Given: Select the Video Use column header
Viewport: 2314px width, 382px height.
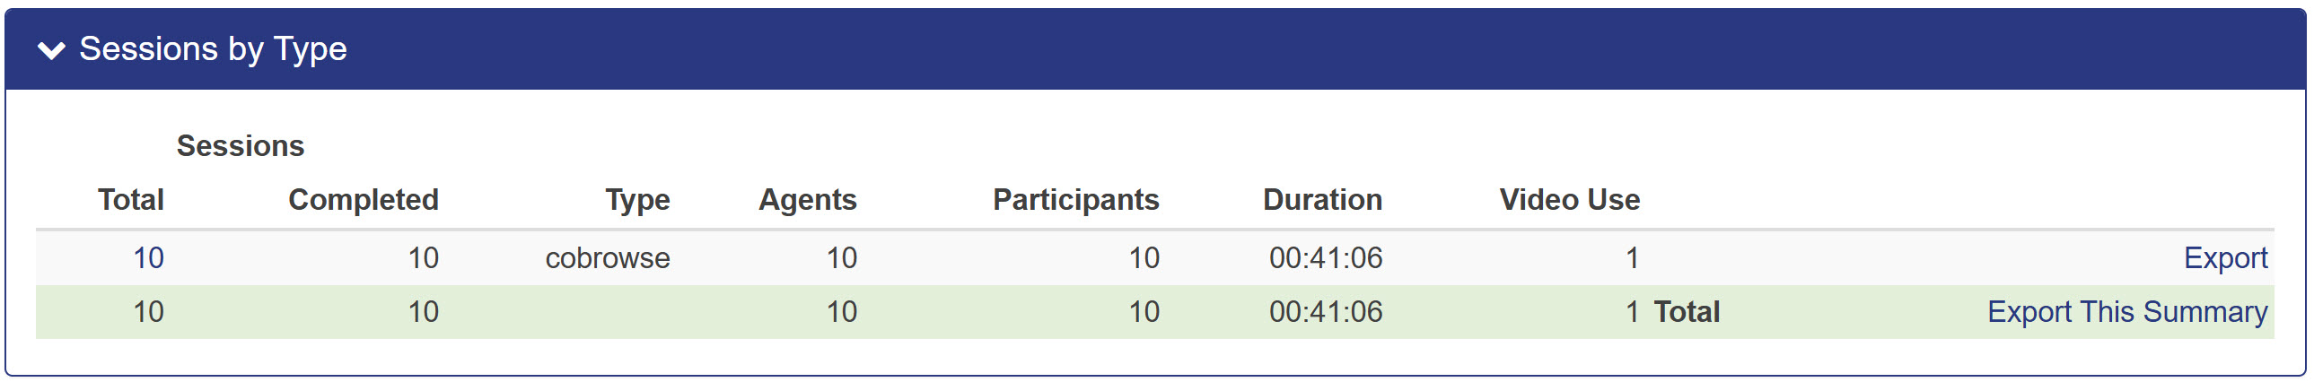Looking at the screenshot, I should click(x=1569, y=199).
